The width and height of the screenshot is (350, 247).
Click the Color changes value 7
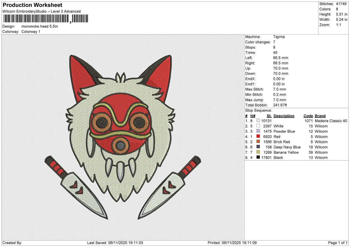274,42
